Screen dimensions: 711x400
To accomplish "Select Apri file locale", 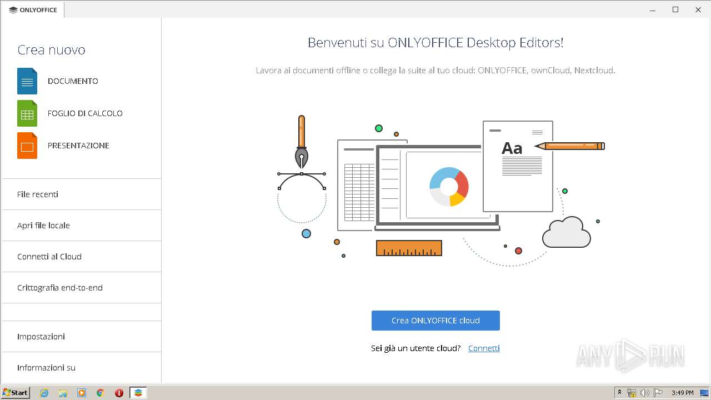I will (82, 226).
